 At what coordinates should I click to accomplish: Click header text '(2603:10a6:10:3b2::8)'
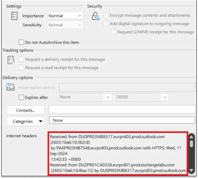pos(70,142)
